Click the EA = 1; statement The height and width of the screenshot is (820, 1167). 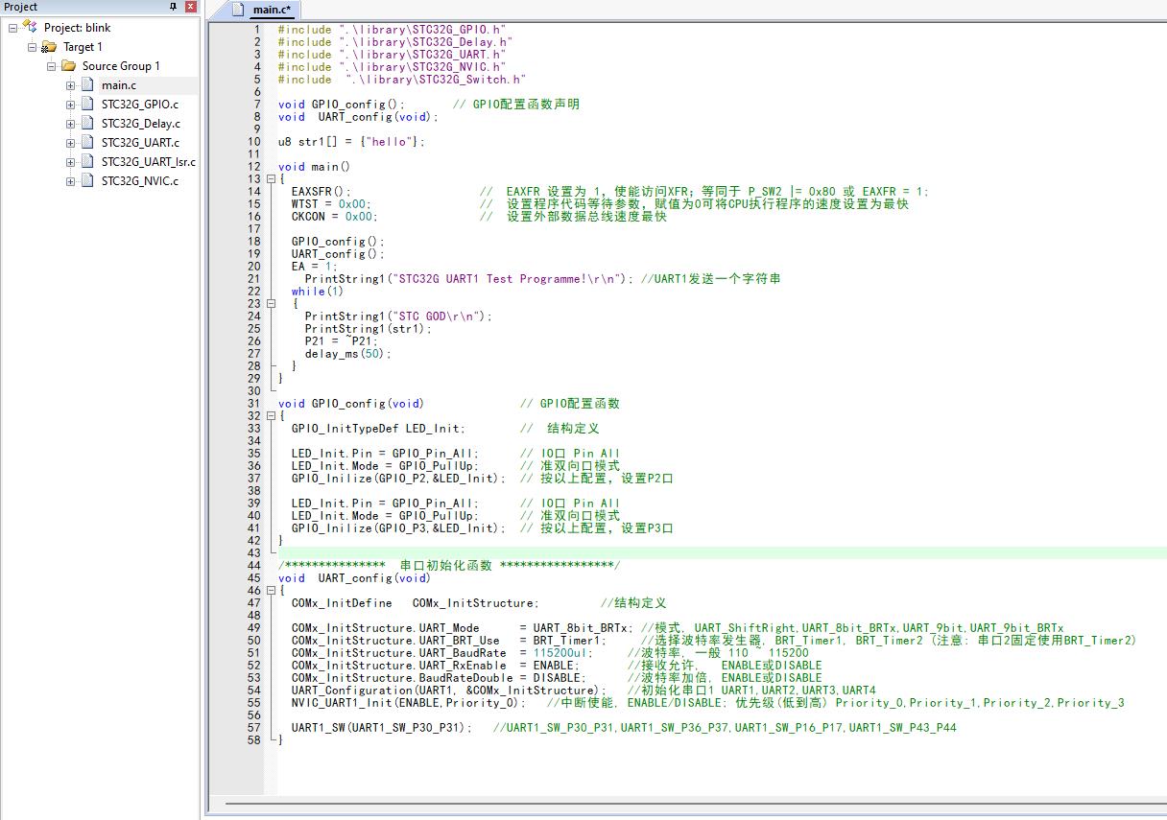tap(315, 267)
